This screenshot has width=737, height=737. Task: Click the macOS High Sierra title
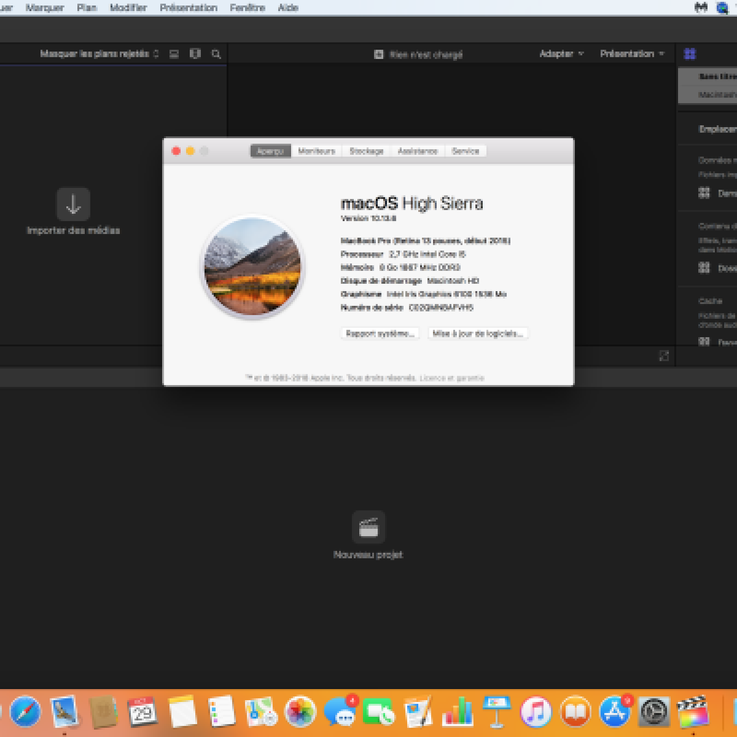412,203
